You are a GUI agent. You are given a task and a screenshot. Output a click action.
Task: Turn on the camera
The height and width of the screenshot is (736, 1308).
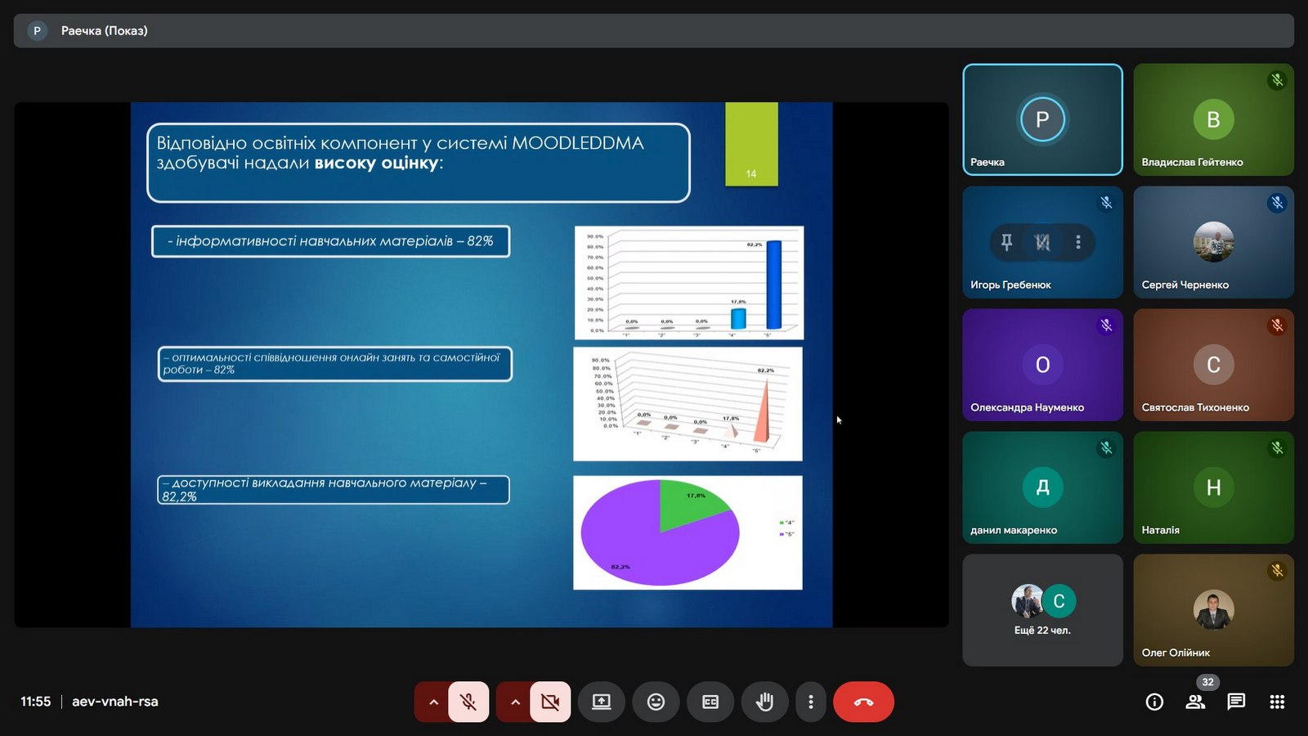coord(550,702)
